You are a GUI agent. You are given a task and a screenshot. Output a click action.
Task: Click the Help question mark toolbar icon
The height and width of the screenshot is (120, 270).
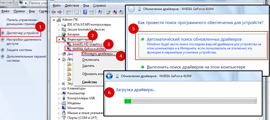tap(85, 12)
